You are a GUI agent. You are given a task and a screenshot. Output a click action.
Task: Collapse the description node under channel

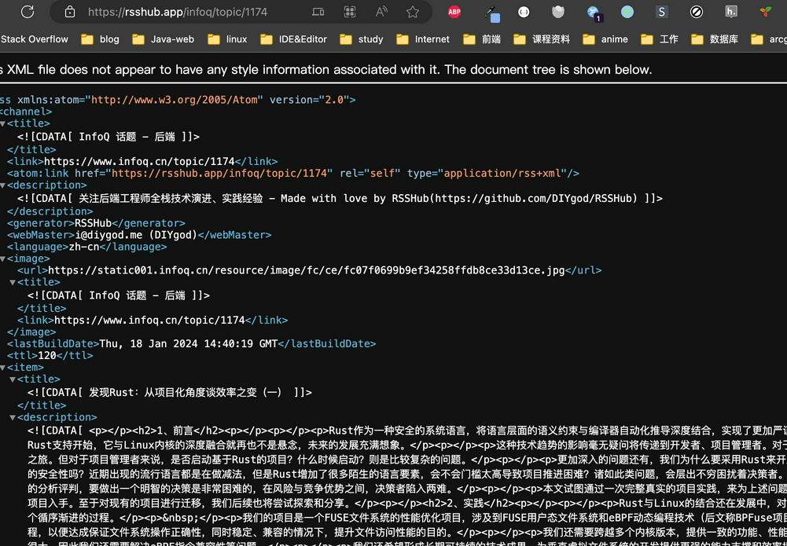(2, 186)
